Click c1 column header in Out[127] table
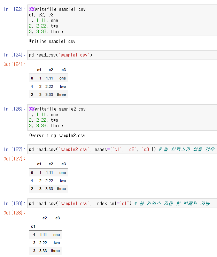The width and height of the screenshot is (217, 257). pyautogui.click(x=39, y=164)
